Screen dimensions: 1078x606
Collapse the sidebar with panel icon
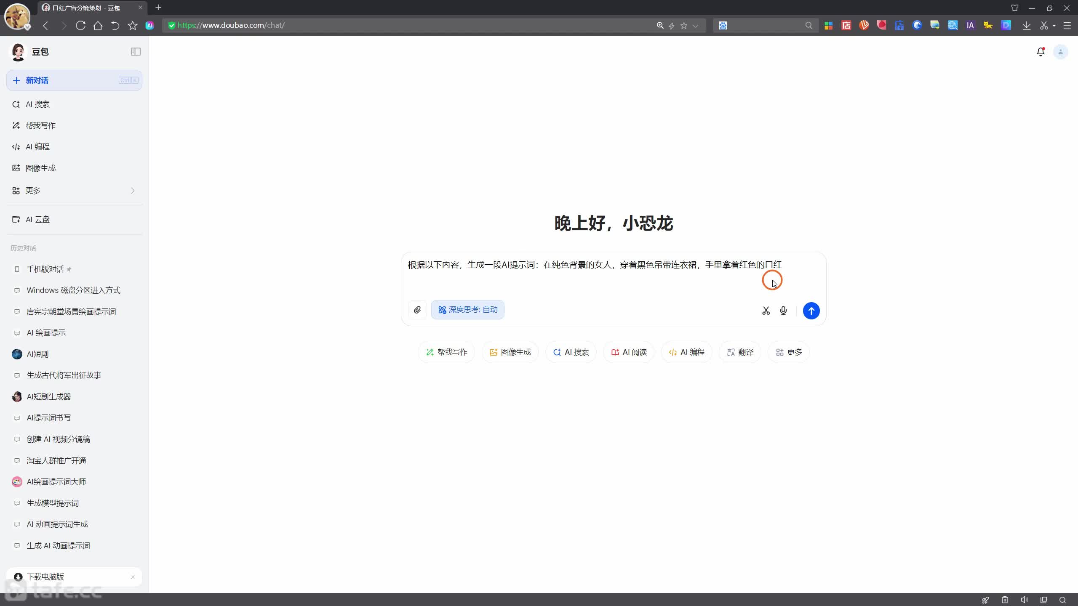pos(136,51)
